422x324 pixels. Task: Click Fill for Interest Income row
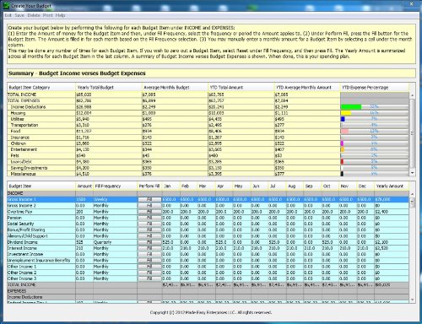(x=149, y=248)
